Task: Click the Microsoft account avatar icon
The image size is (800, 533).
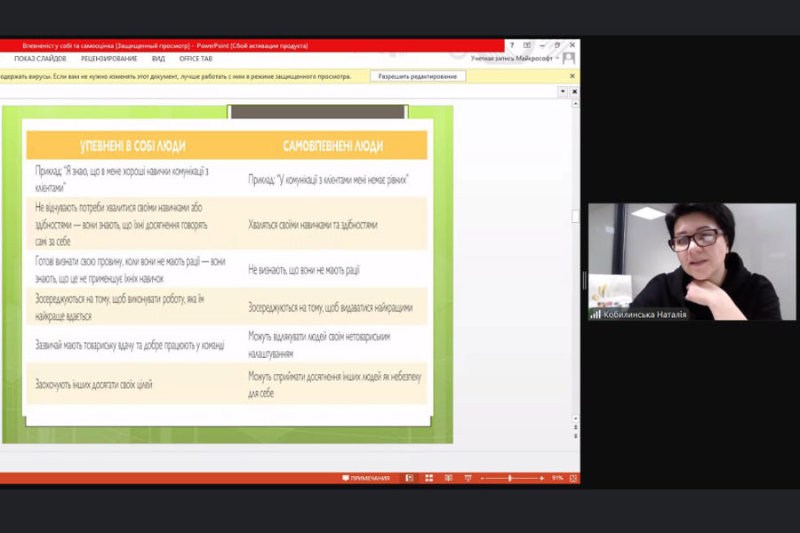Action: click(x=569, y=59)
